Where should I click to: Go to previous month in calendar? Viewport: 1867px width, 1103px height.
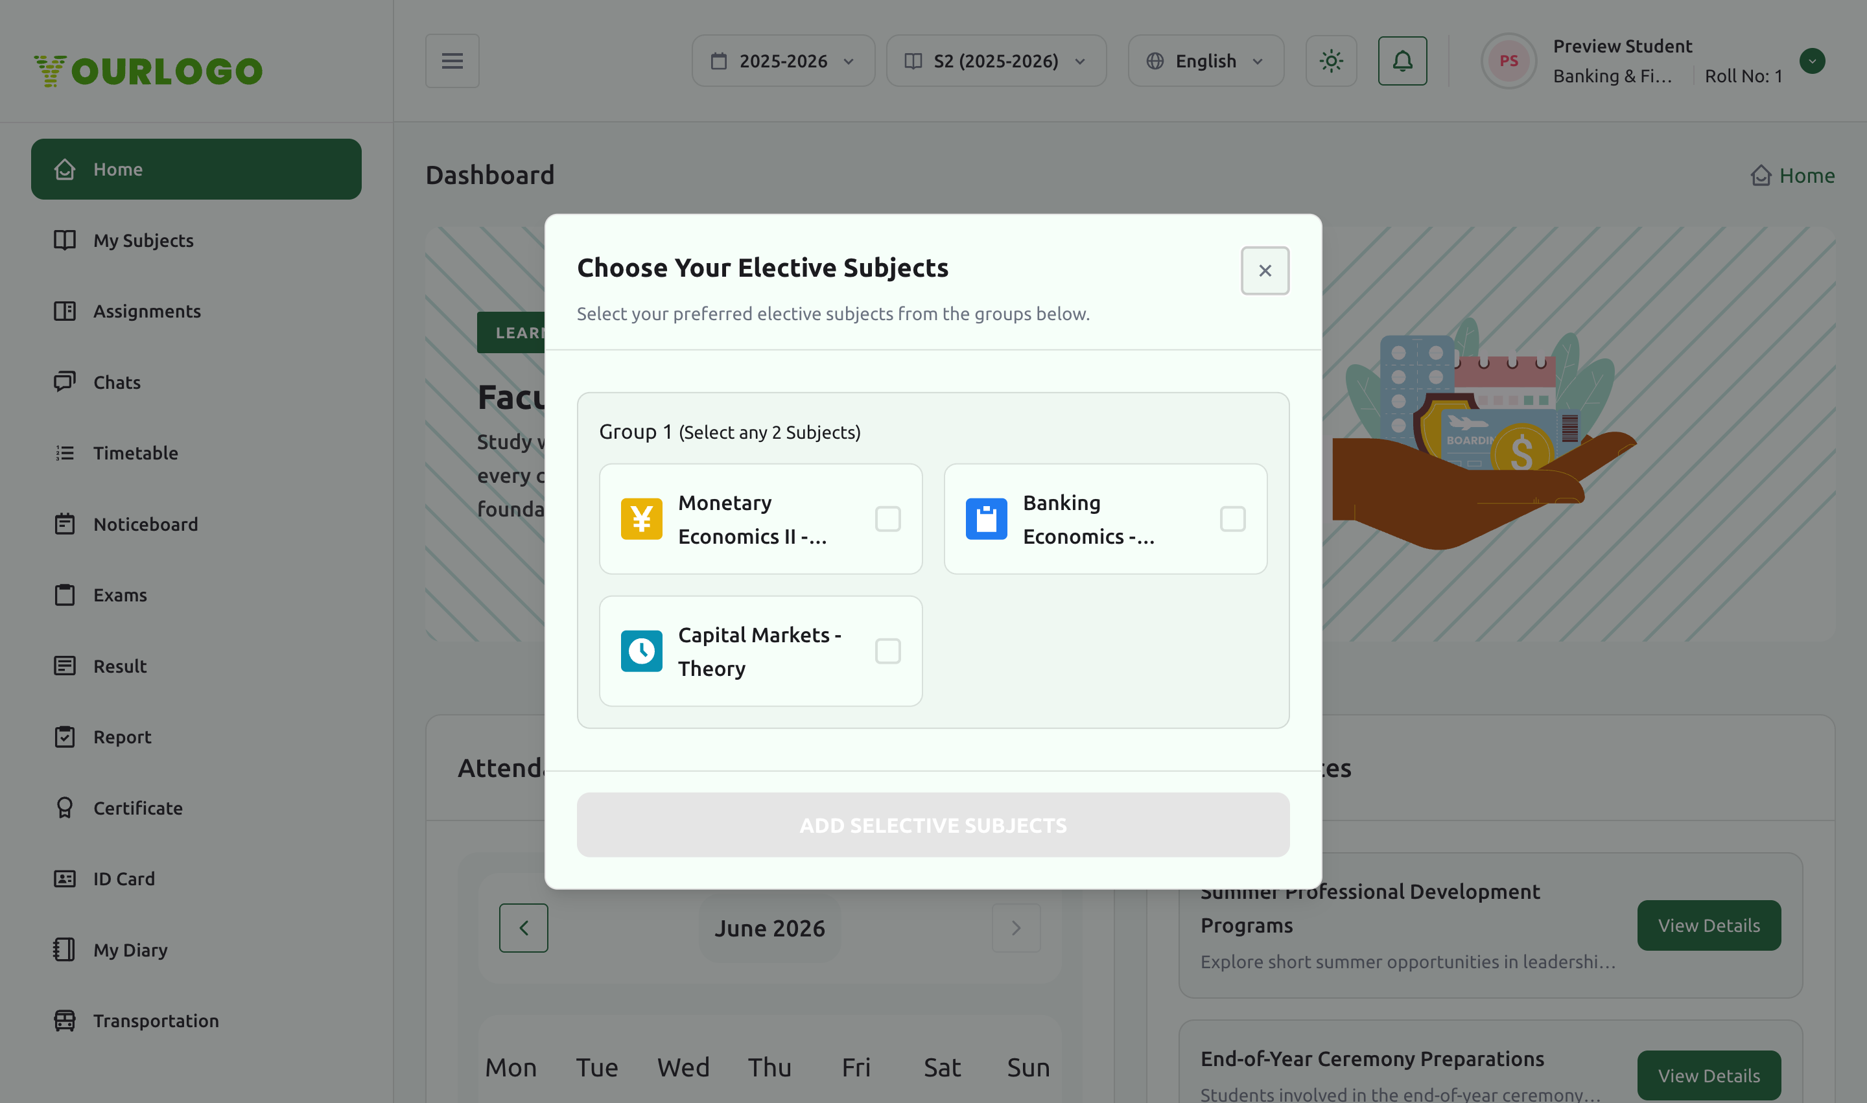(x=523, y=927)
